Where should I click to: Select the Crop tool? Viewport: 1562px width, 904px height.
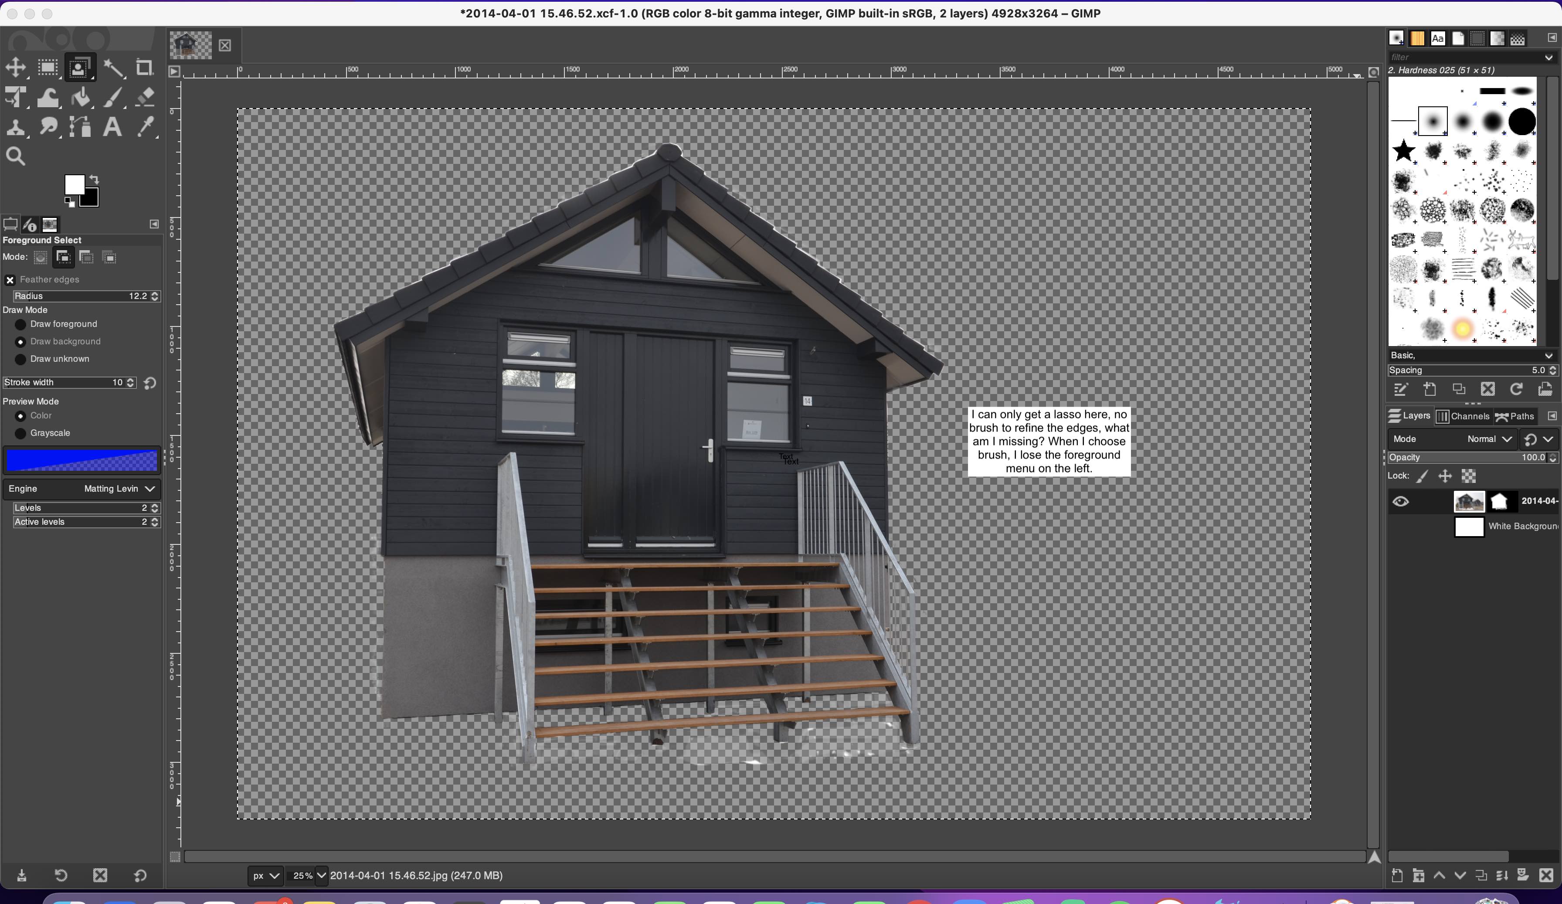(x=144, y=68)
